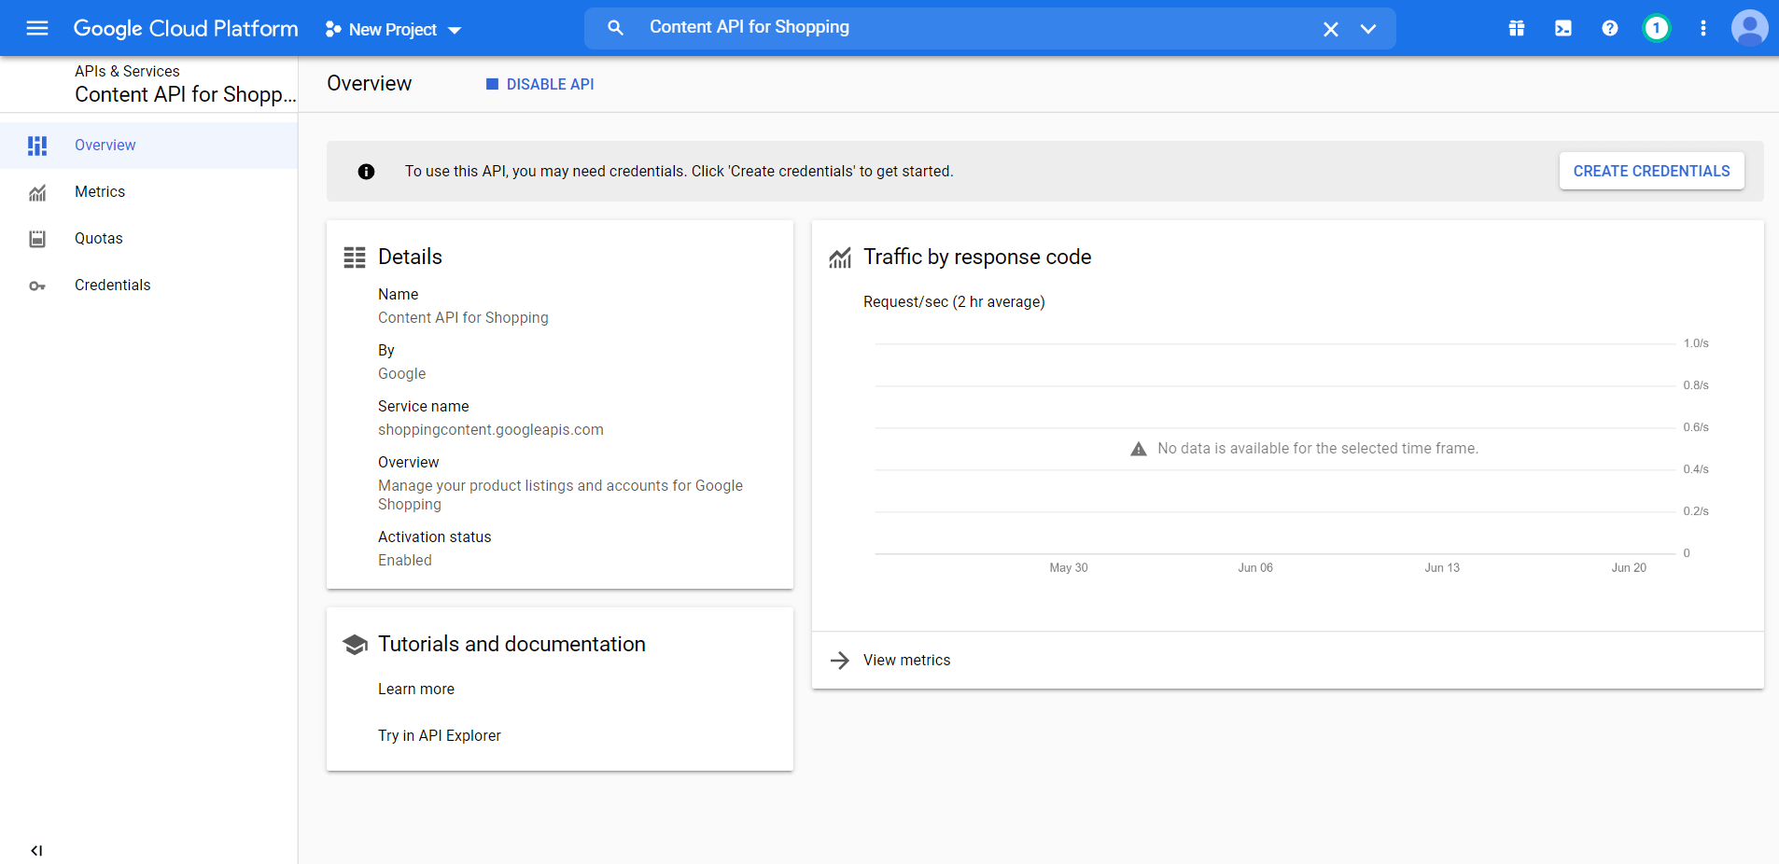Click the May 30 axis label on chart
This screenshot has height=864, width=1779.
[1069, 567]
